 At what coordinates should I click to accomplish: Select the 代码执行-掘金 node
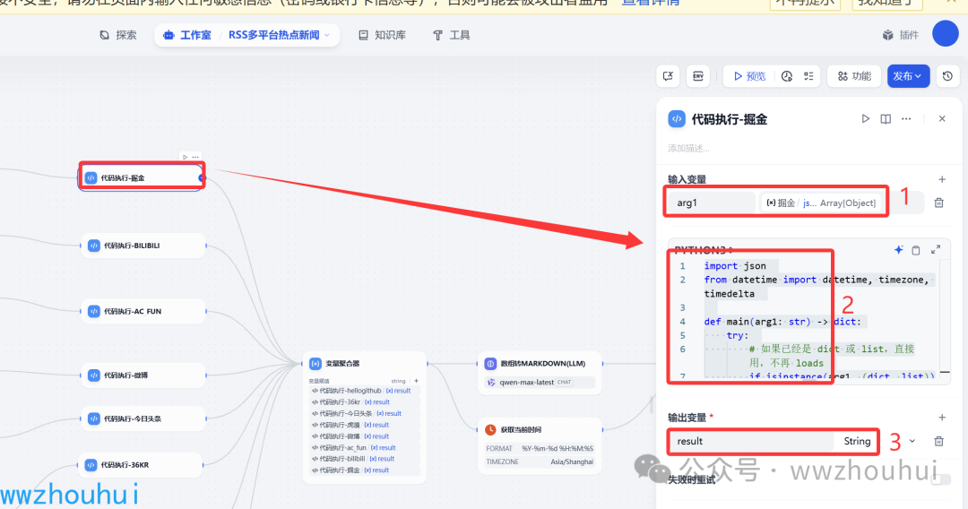[142, 177]
